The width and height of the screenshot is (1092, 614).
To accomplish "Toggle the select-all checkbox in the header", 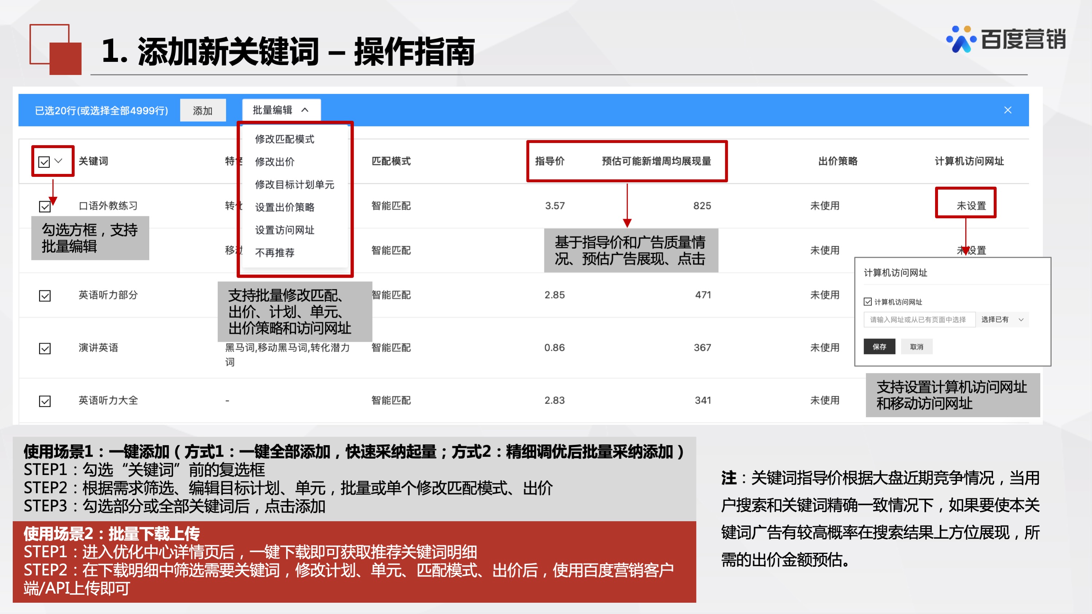I will point(44,161).
